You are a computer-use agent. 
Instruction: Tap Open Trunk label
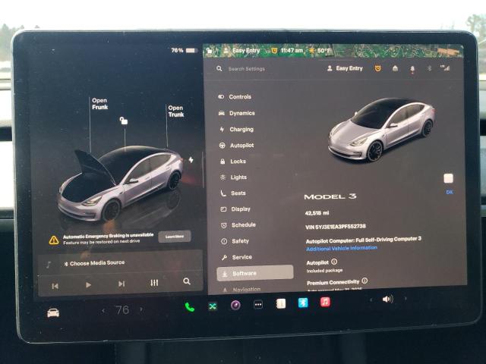pyautogui.click(x=175, y=111)
